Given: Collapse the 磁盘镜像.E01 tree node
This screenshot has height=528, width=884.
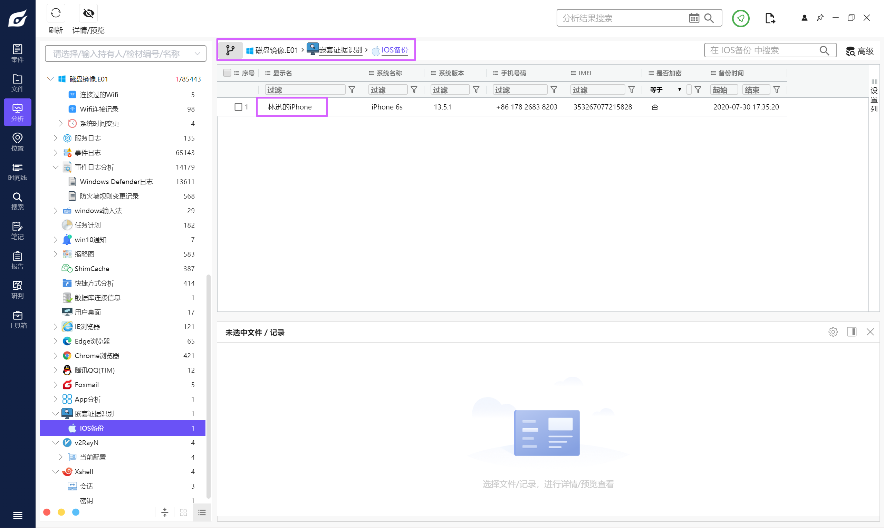Looking at the screenshot, I should pyautogui.click(x=50, y=79).
